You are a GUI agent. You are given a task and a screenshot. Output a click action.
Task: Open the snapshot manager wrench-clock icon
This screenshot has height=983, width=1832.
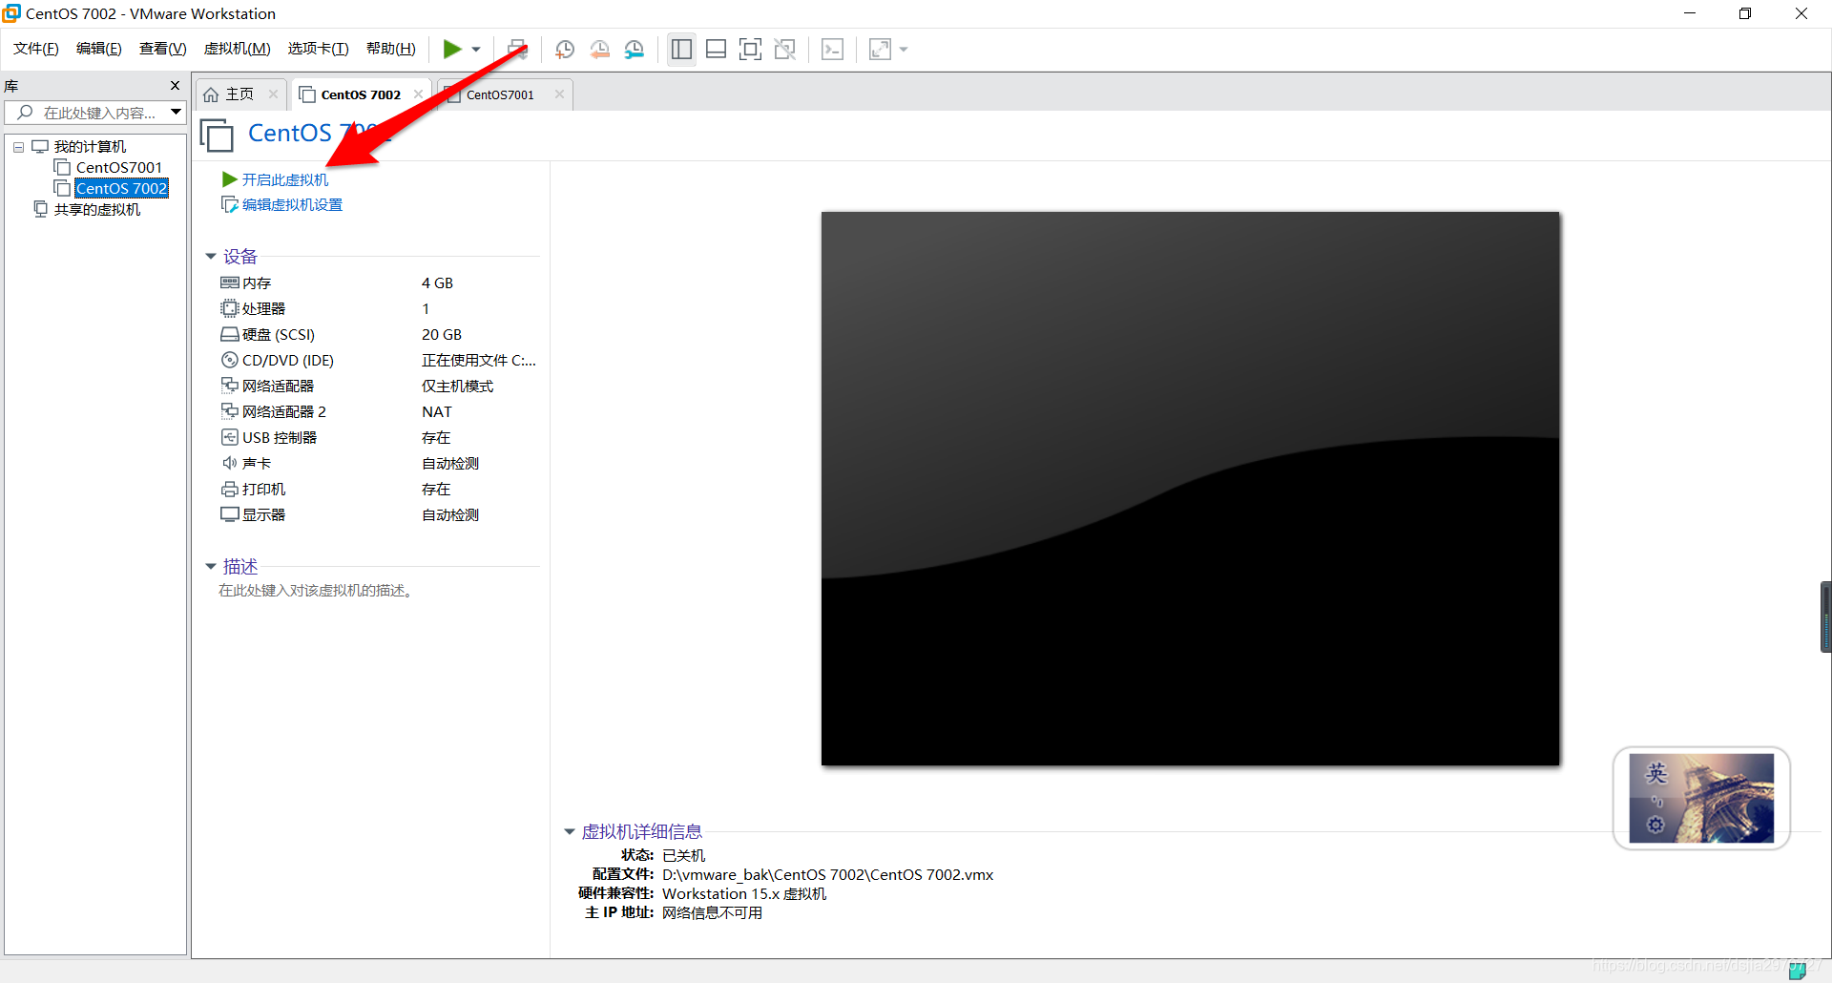tap(635, 49)
